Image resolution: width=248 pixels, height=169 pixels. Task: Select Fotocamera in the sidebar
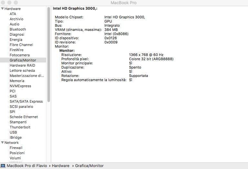[20, 55]
